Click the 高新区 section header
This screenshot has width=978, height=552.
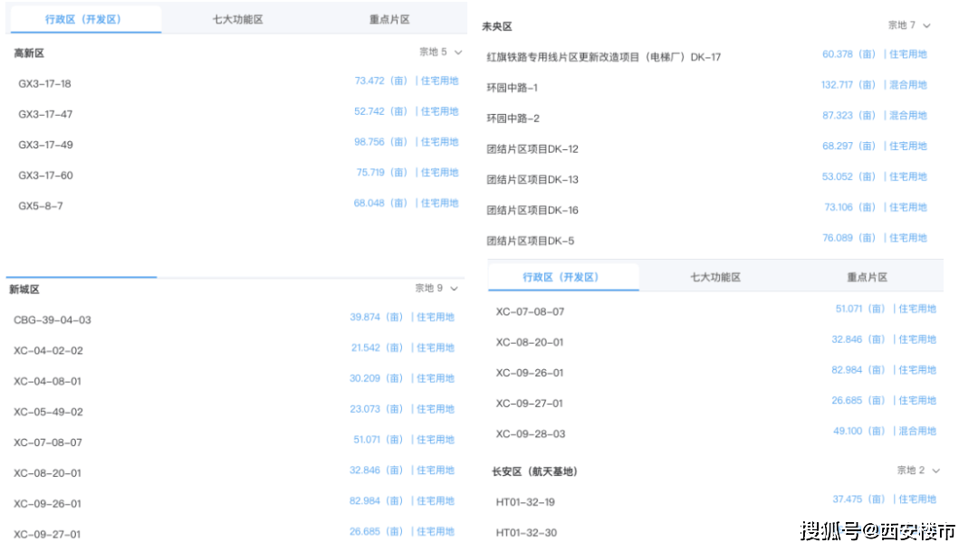[29, 53]
